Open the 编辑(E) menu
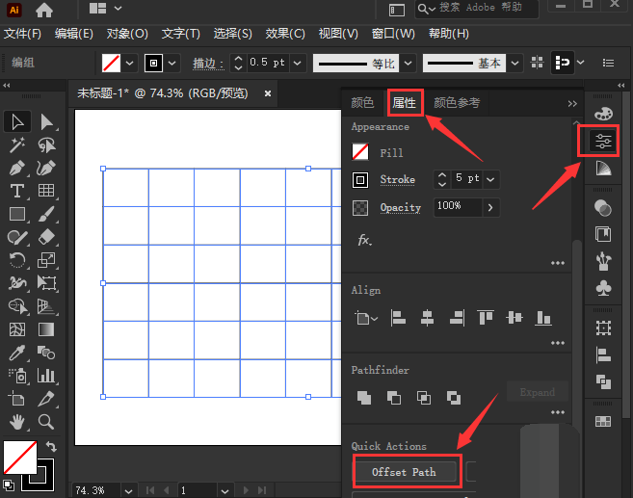Viewport: 633px width, 498px height. click(74, 34)
